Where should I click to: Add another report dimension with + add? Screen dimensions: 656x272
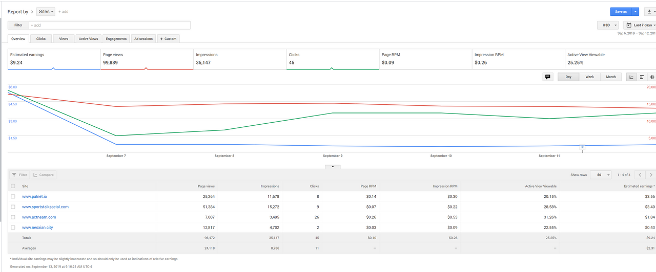(63, 11)
